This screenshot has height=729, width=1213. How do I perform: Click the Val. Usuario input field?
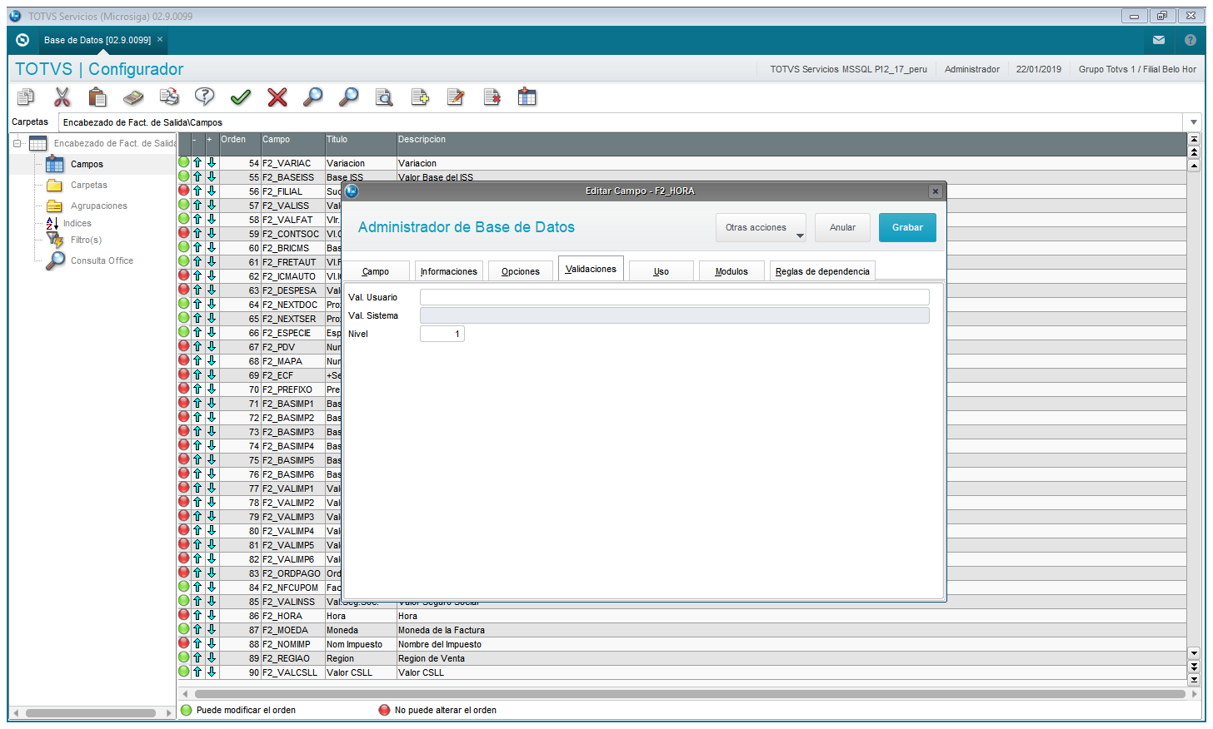[x=675, y=297]
